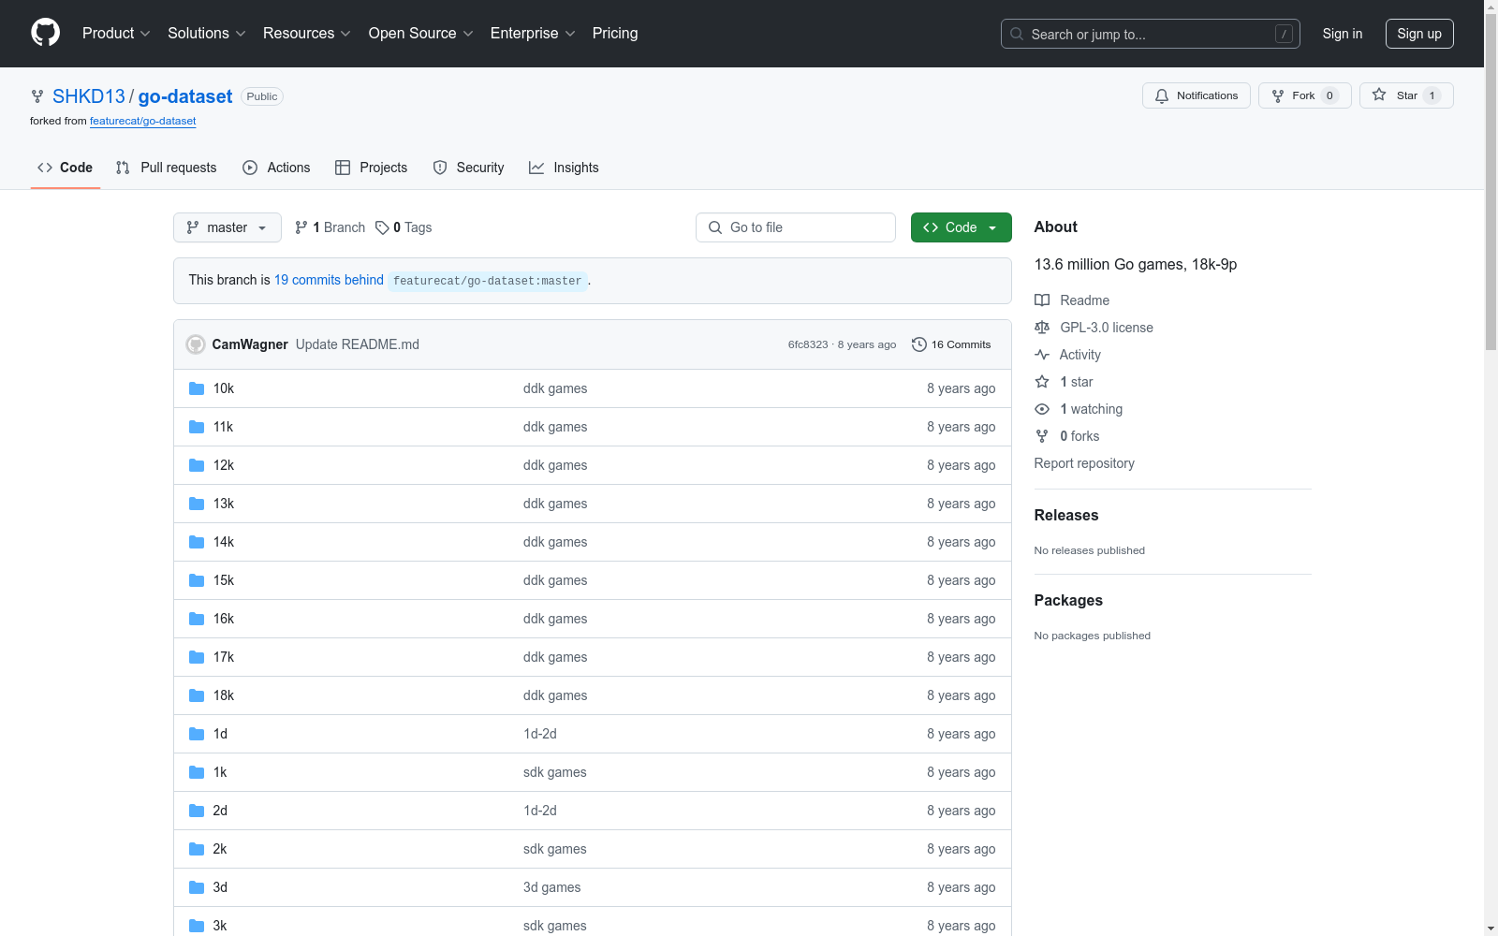Screen dimensions: 1498x936
Task: Click the folder icon for 11k
Action: pos(197,427)
